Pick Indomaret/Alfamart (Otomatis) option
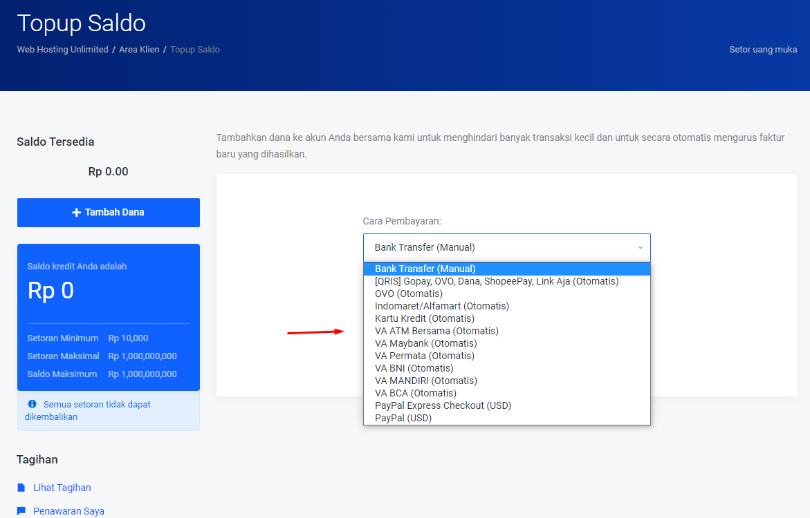The width and height of the screenshot is (810, 518). (x=441, y=306)
